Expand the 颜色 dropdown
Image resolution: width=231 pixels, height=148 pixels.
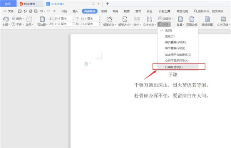tap(18, 19)
